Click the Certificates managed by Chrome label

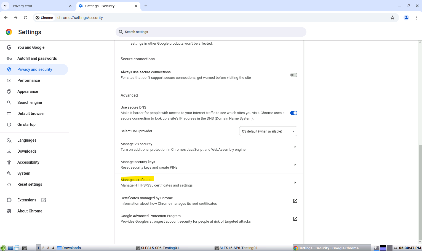(147, 198)
